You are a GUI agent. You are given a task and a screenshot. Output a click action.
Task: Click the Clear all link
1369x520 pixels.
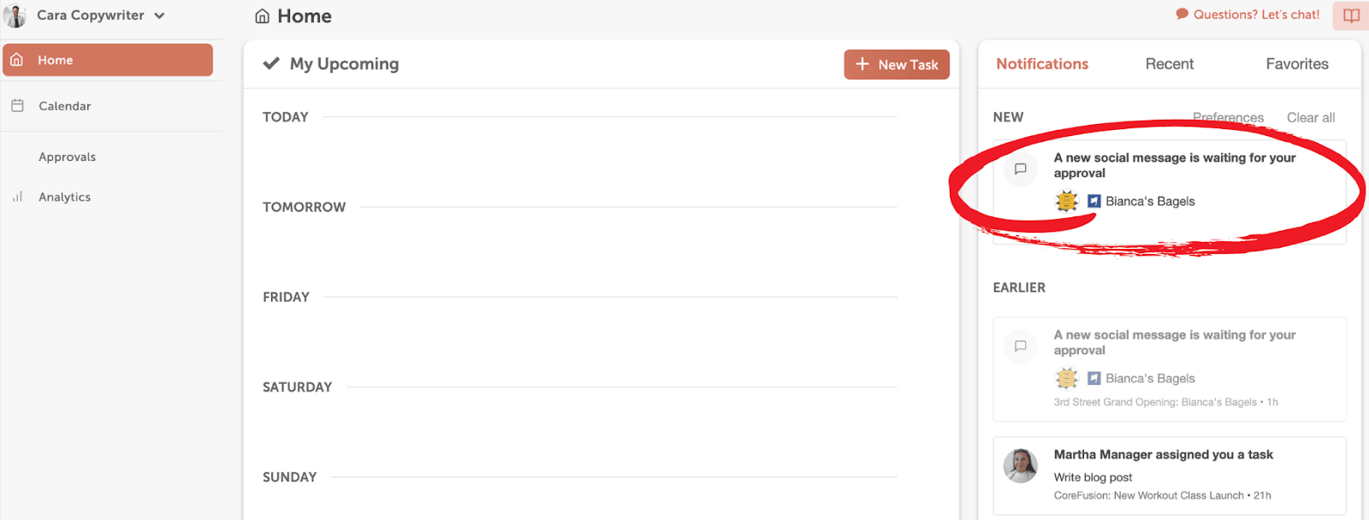click(x=1310, y=118)
